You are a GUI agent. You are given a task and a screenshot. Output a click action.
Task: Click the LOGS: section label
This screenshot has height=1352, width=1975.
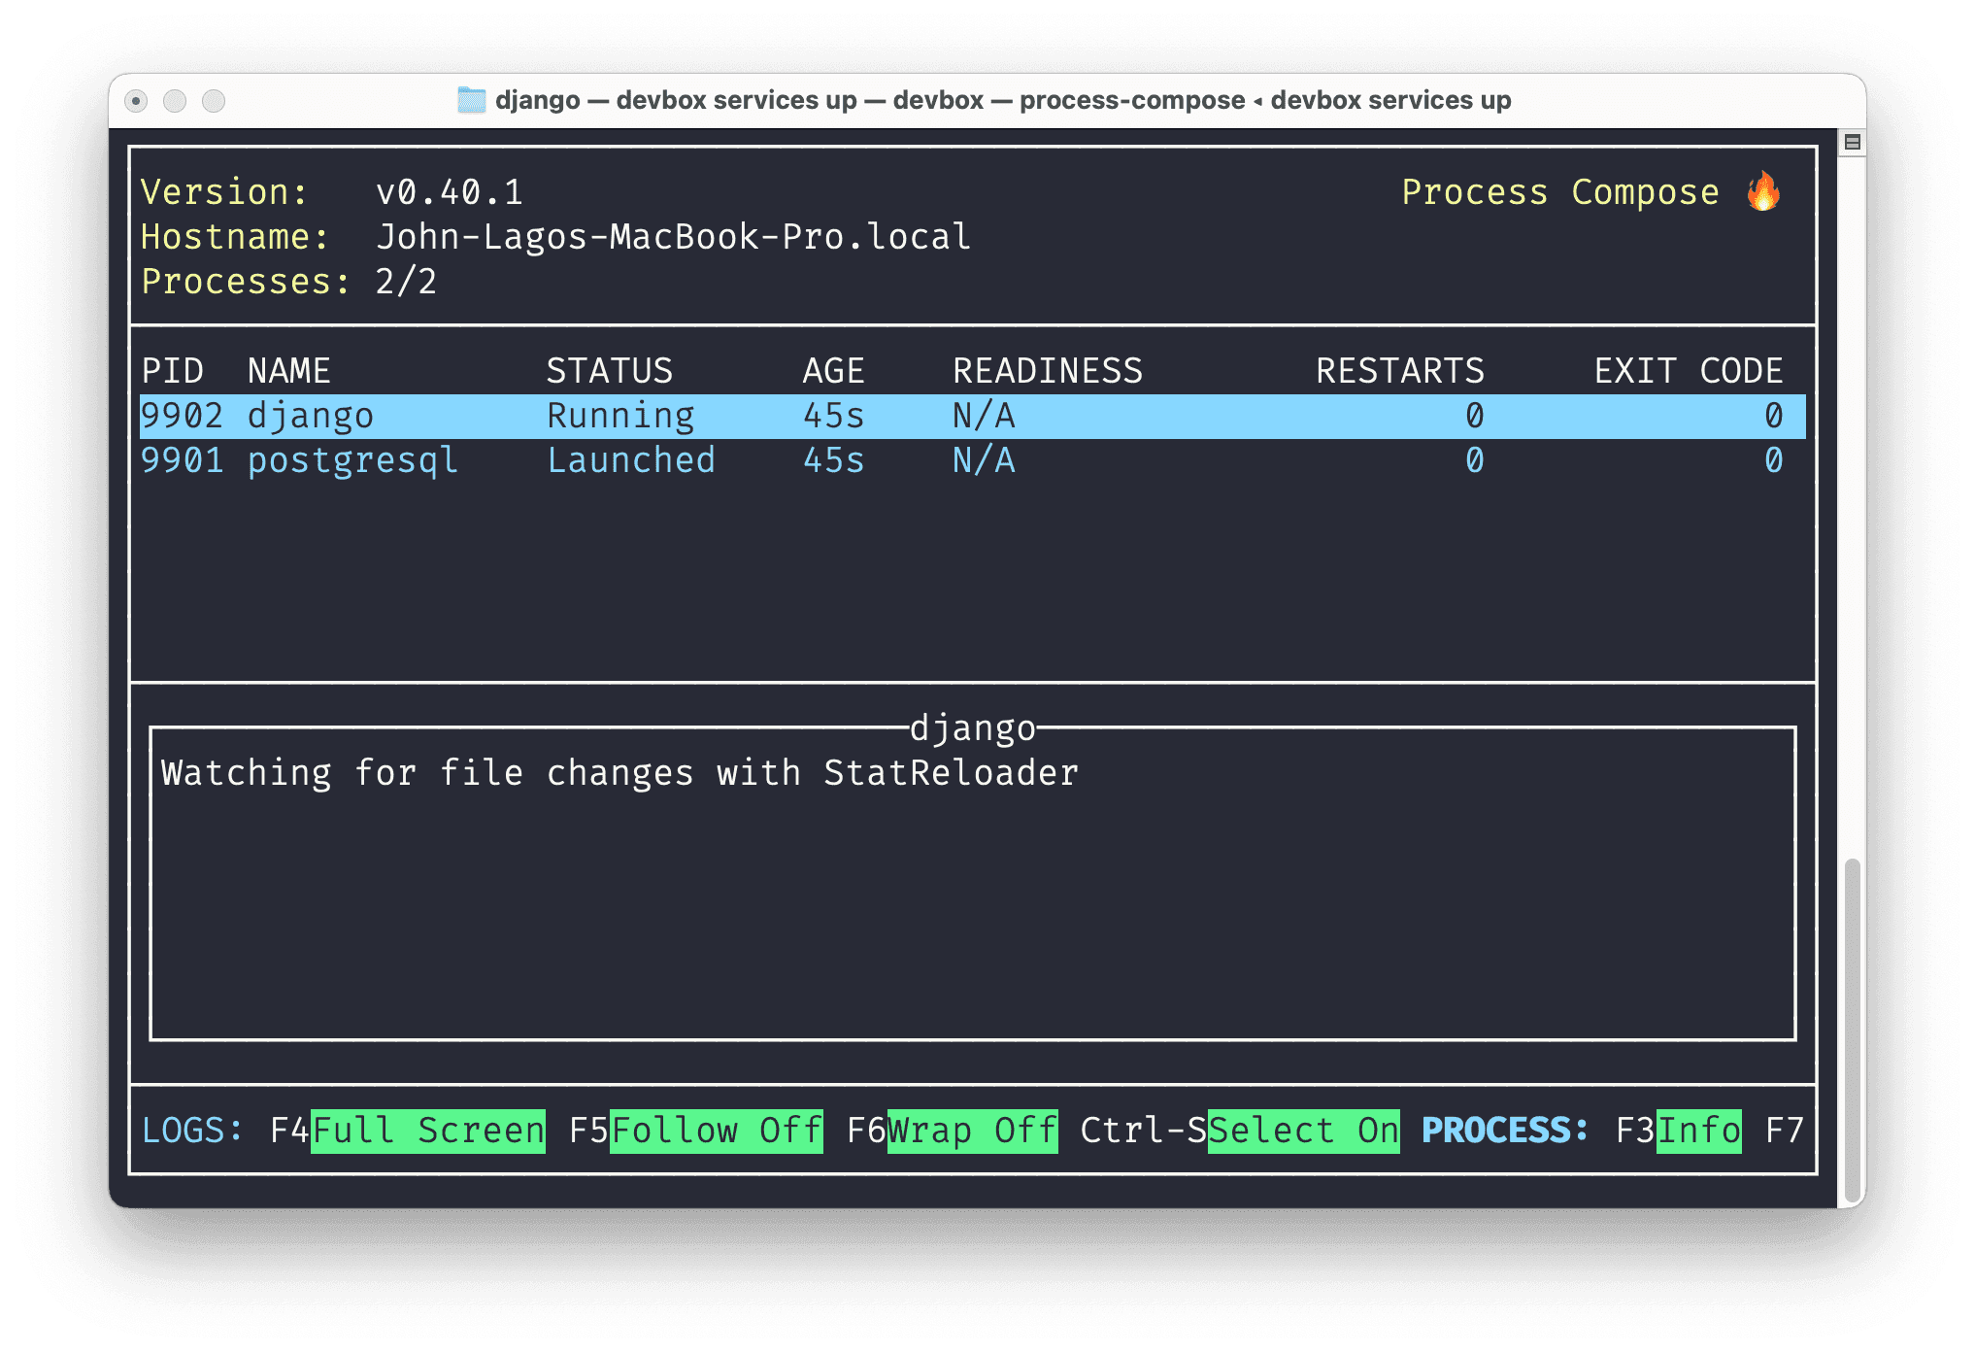tap(189, 1131)
